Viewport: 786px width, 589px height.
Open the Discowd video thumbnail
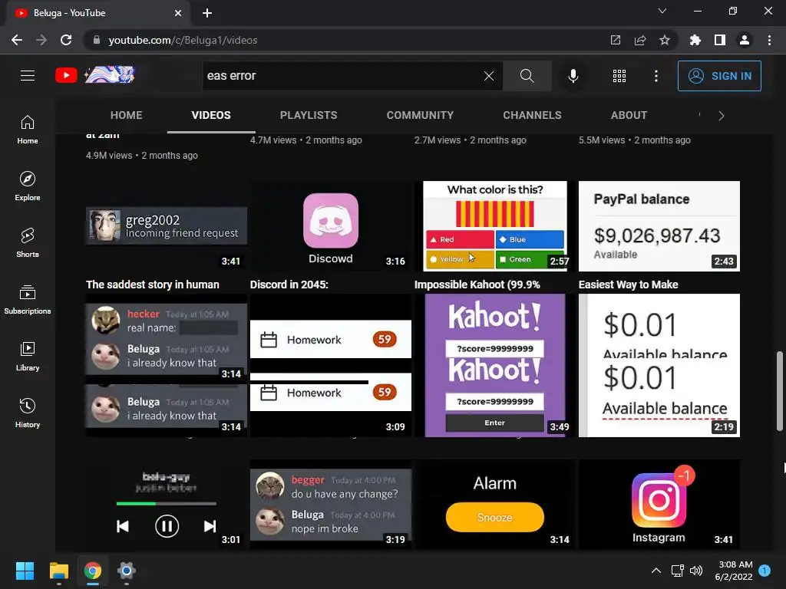[331, 226]
